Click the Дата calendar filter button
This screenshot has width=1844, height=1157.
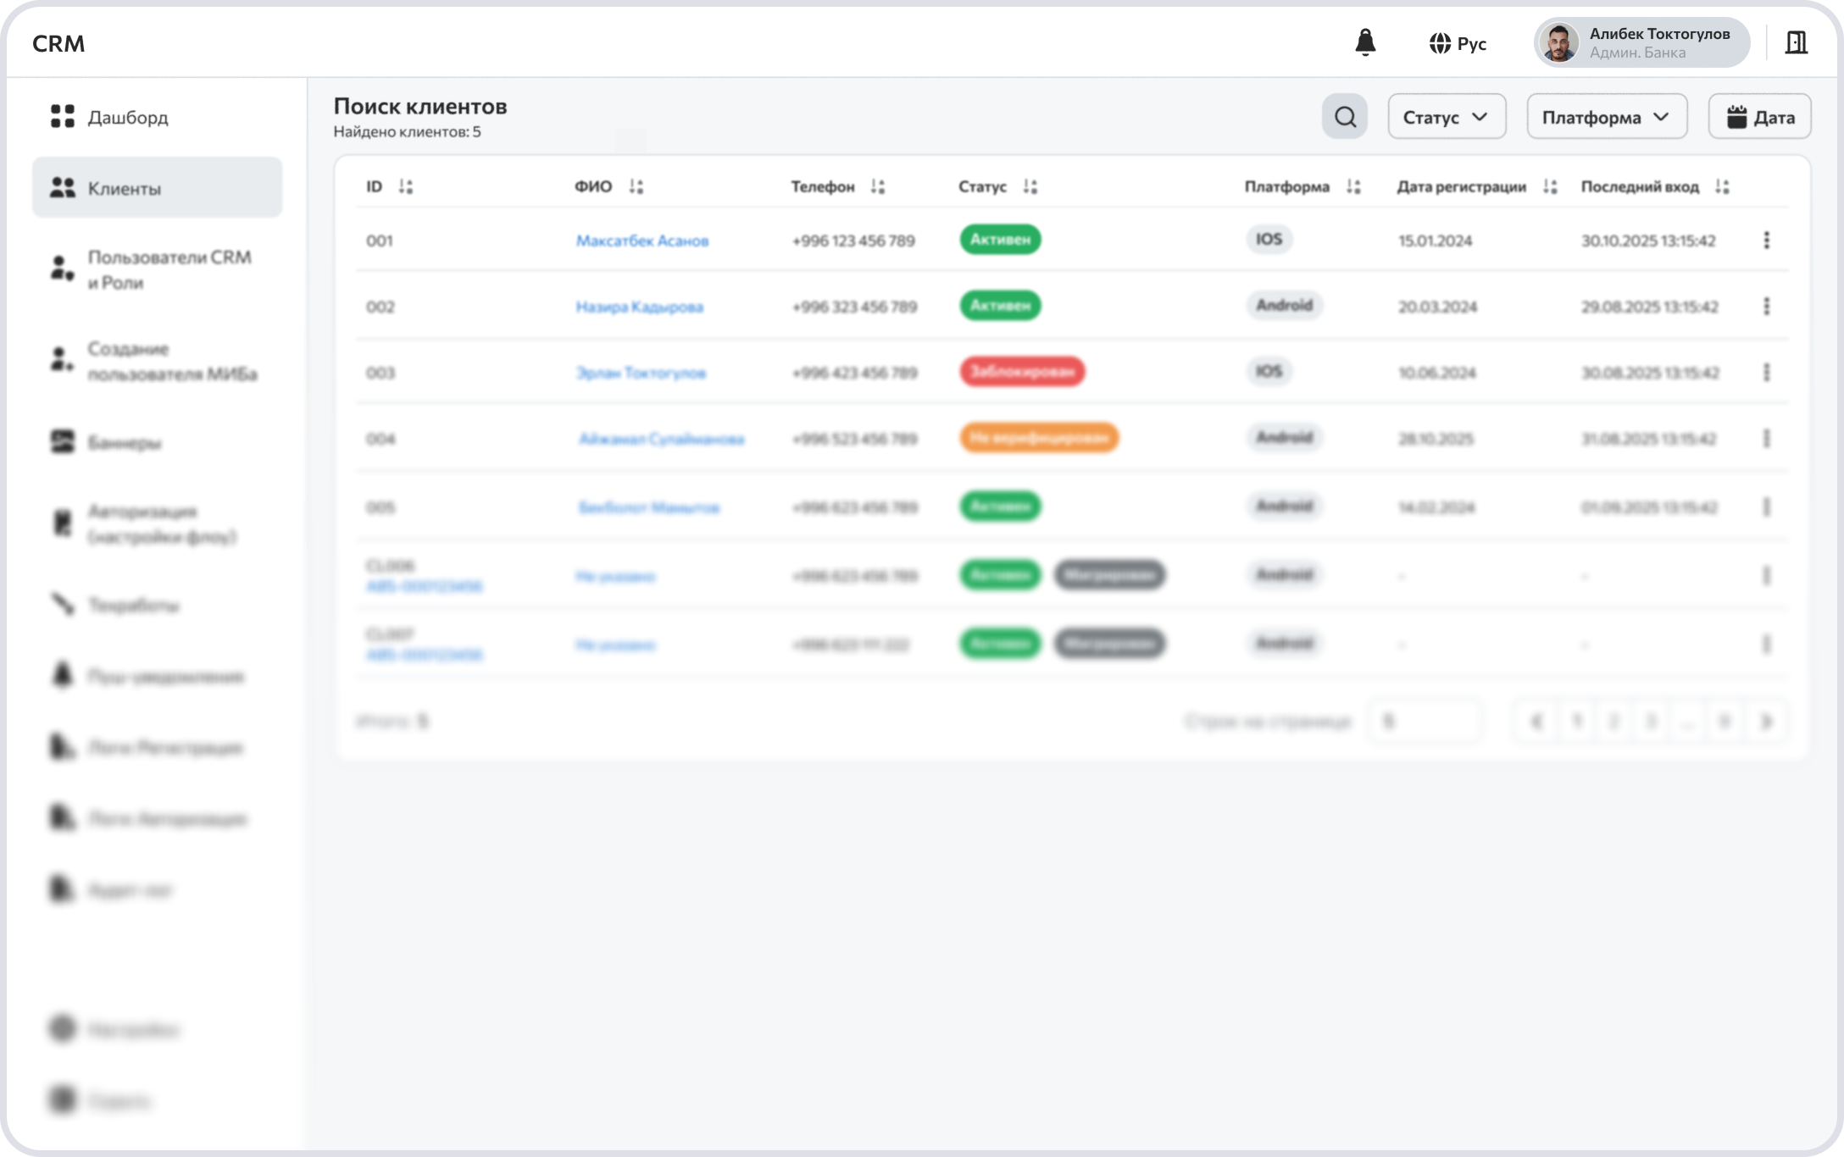pos(1759,117)
